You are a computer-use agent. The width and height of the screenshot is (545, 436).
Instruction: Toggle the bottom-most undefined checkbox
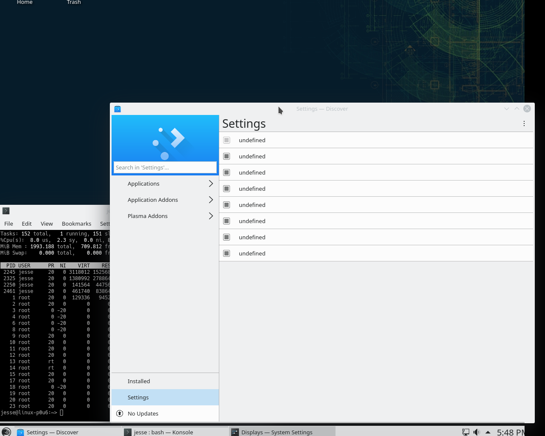tap(227, 253)
